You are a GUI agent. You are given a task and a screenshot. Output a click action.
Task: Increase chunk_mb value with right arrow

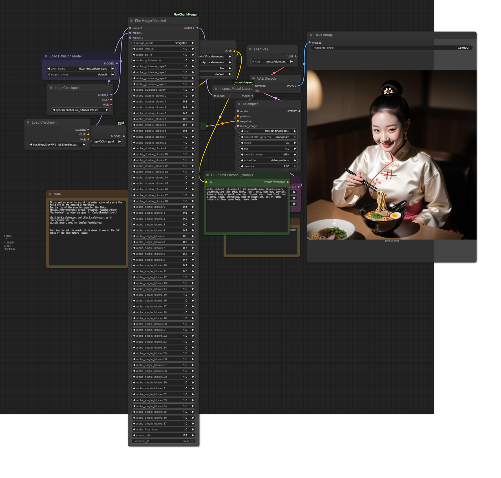coord(193,435)
